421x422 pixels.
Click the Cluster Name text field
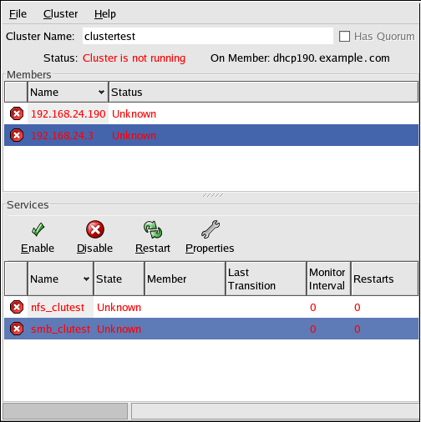click(208, 36)
